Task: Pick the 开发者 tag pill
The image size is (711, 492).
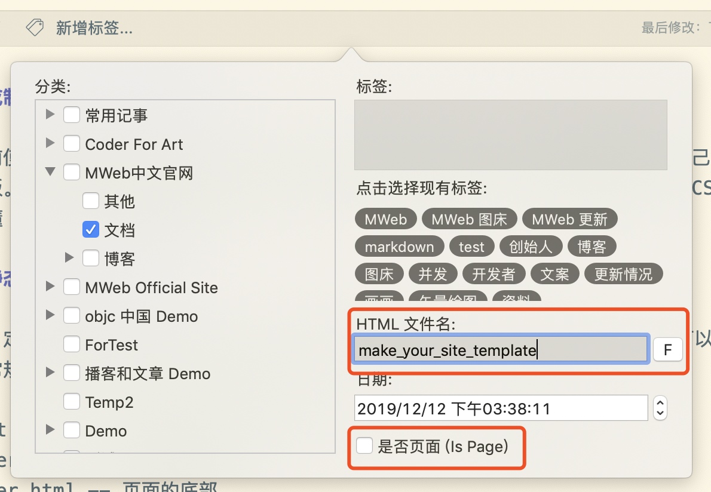Action: (x=493, y=274)
